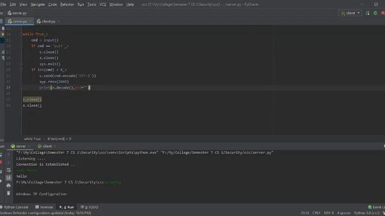Click the Python file icon on client.py tab
The height and width of the screenshot is (216, 385).
coord(38,22)
